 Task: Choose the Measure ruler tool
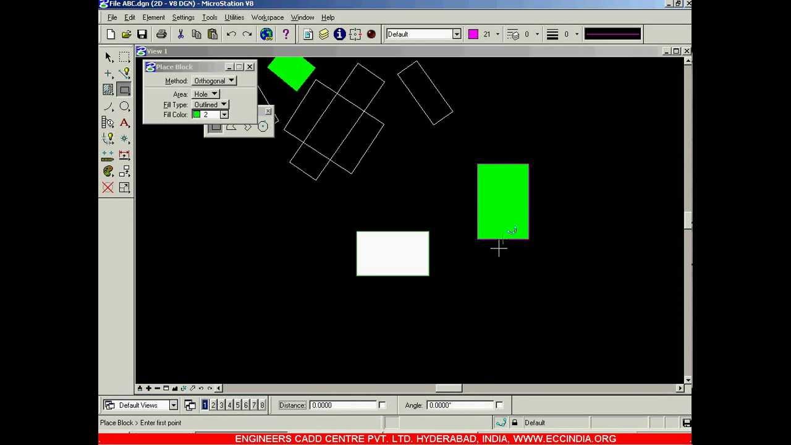(108, 155)
